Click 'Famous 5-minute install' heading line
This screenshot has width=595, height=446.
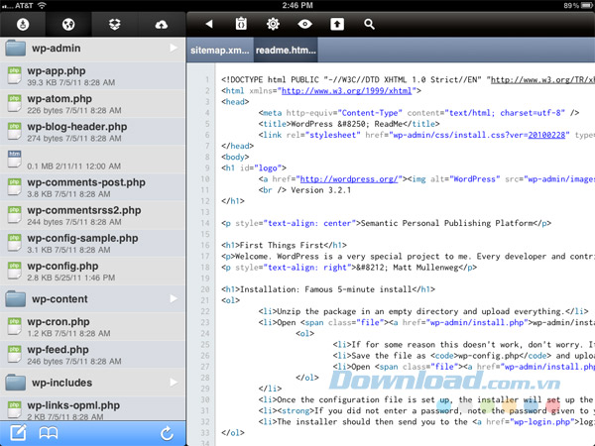pos(328,289)
